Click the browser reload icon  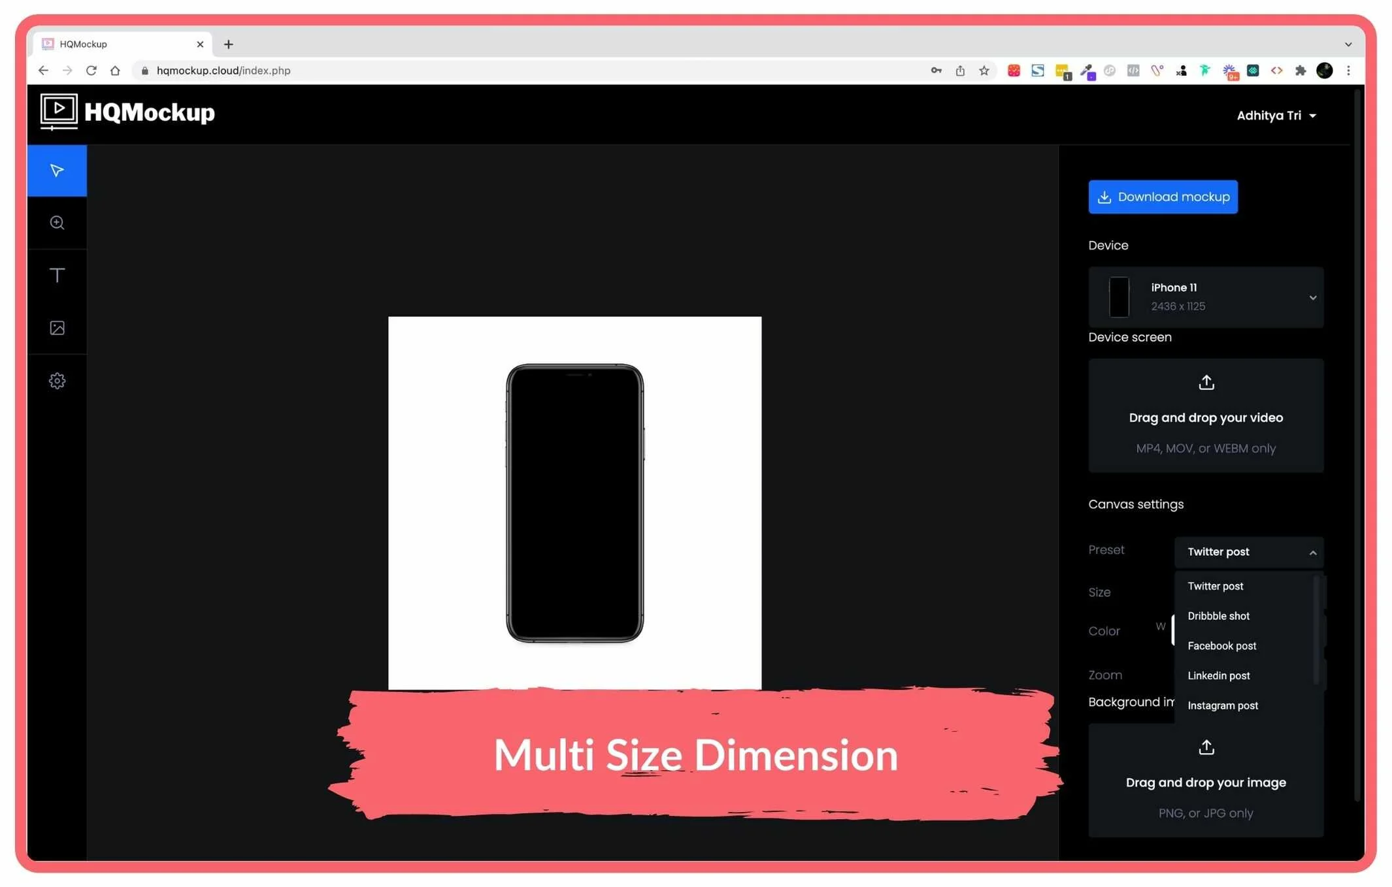coord(91,71)
